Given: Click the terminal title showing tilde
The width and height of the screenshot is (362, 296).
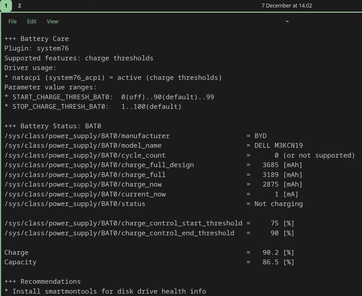Looking at the screenshot, I should [287, 21].
